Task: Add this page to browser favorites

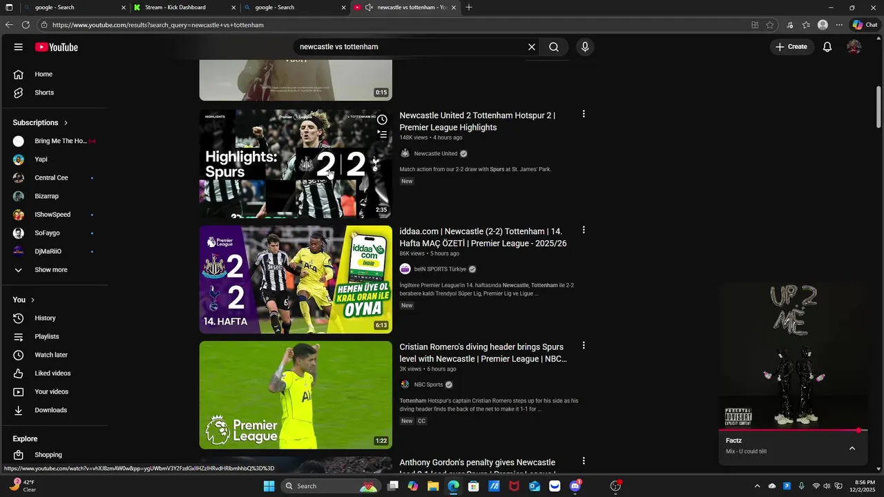Action: (x=770, y=25)
